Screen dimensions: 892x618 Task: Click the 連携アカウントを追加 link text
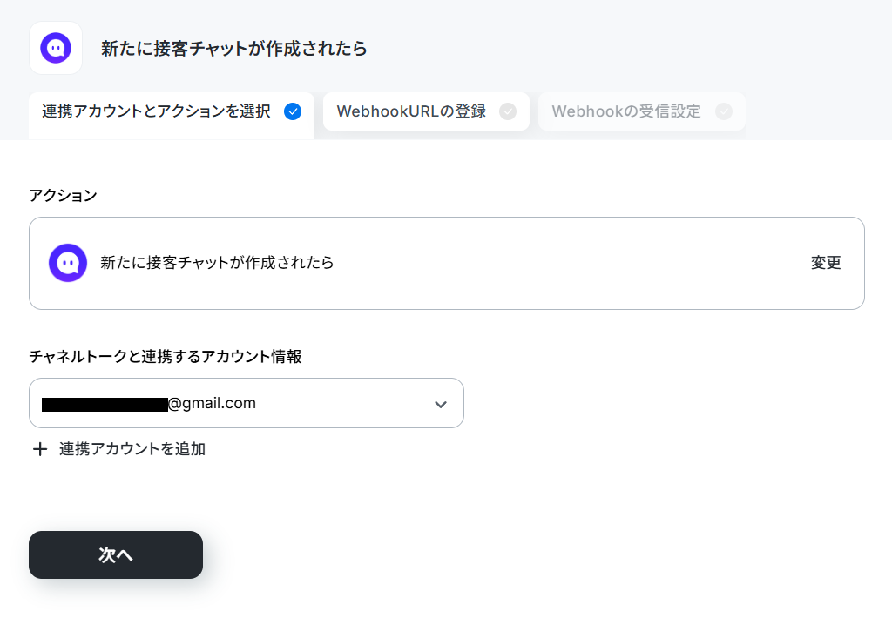tap(132, 449)
